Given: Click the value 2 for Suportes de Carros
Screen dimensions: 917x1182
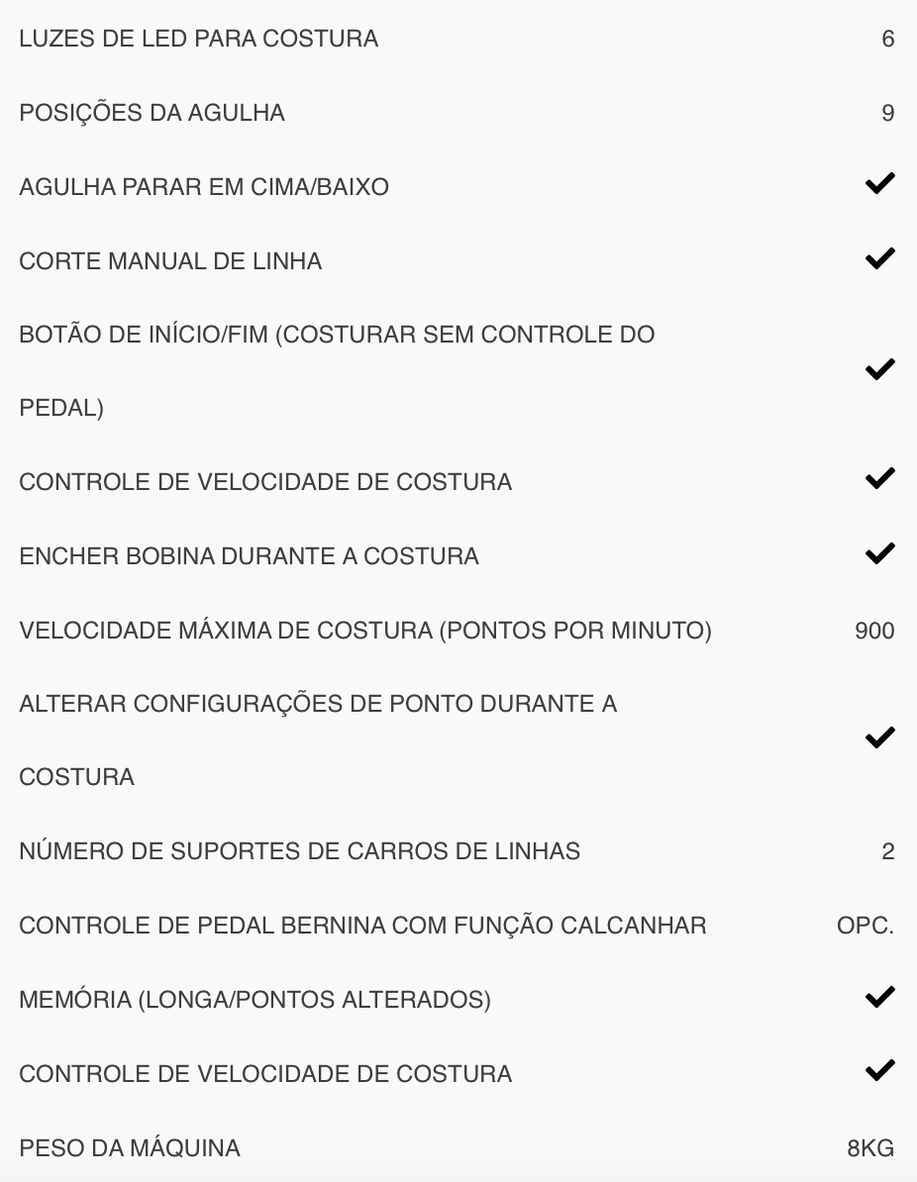Looking at the screenshot, I should pos(887,851).
